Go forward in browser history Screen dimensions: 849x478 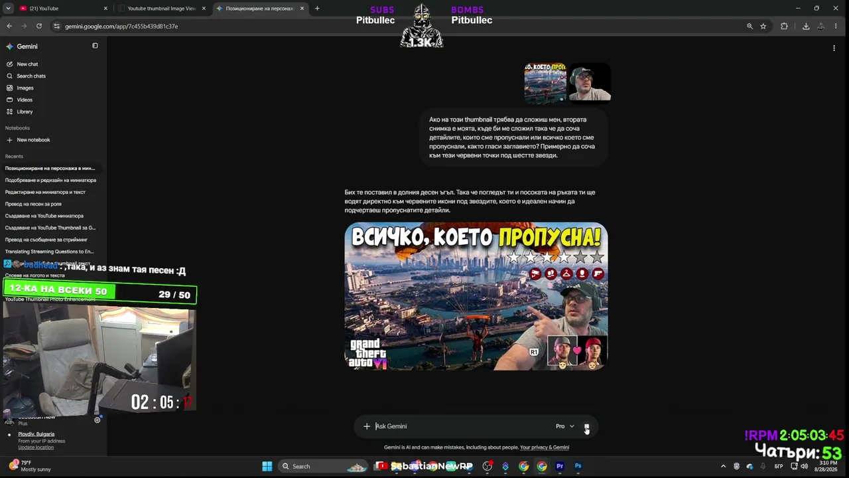click(x=25, y=27)
